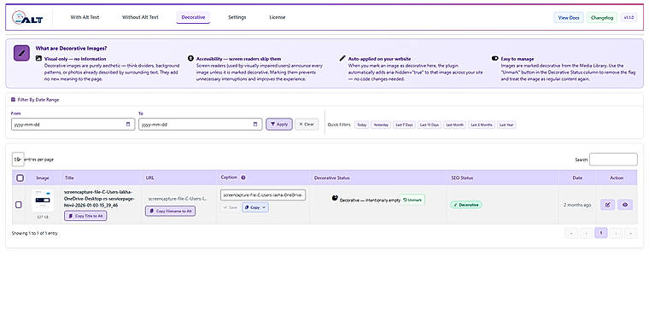Click the green Decorative SEO status badge
649x314 pixels.
point(466,205)
